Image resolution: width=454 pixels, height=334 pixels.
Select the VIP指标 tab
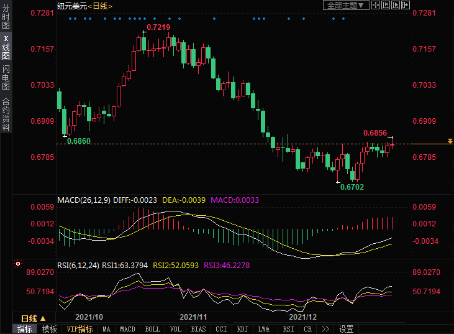tap(79, 329)
